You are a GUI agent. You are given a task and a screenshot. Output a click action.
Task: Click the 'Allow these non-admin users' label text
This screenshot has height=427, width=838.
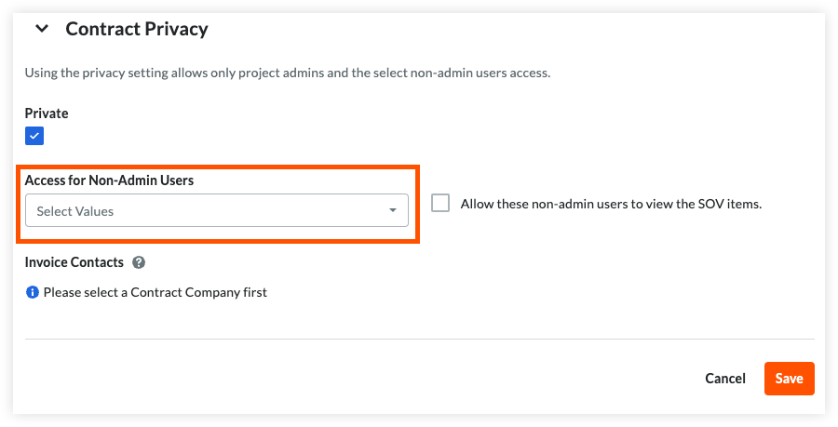611,204
